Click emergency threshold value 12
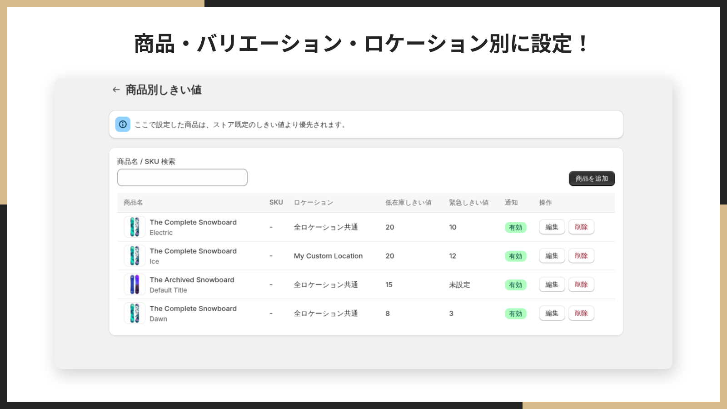The width and height of the screenshot is (727, 409). click(453, 256)
